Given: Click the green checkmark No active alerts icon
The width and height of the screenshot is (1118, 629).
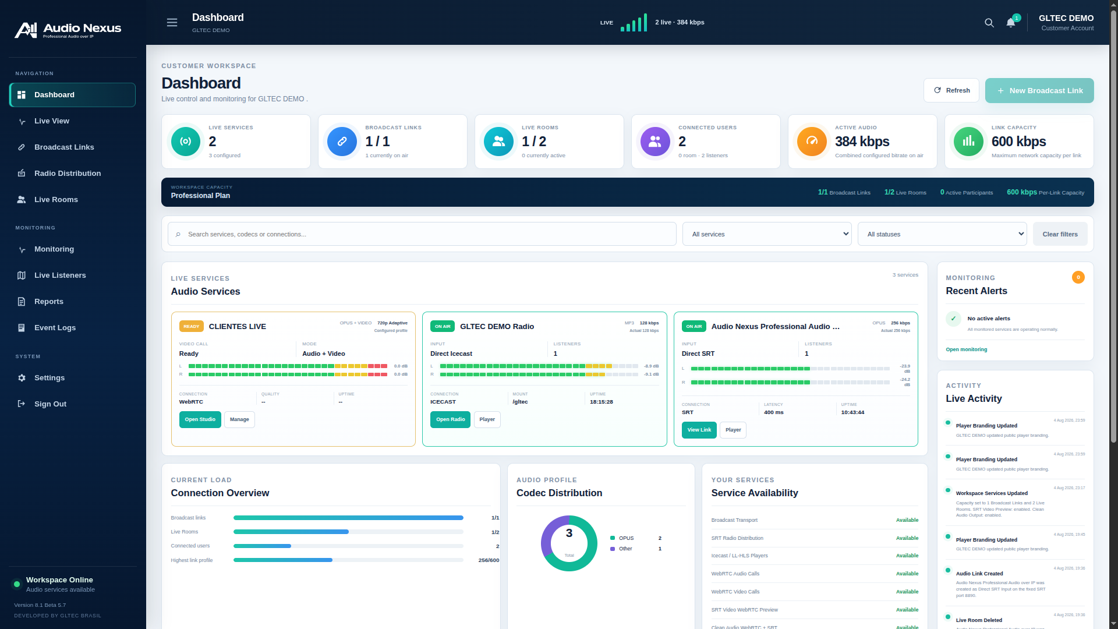Looking at the screenshot, I should [x=953, y=319].
